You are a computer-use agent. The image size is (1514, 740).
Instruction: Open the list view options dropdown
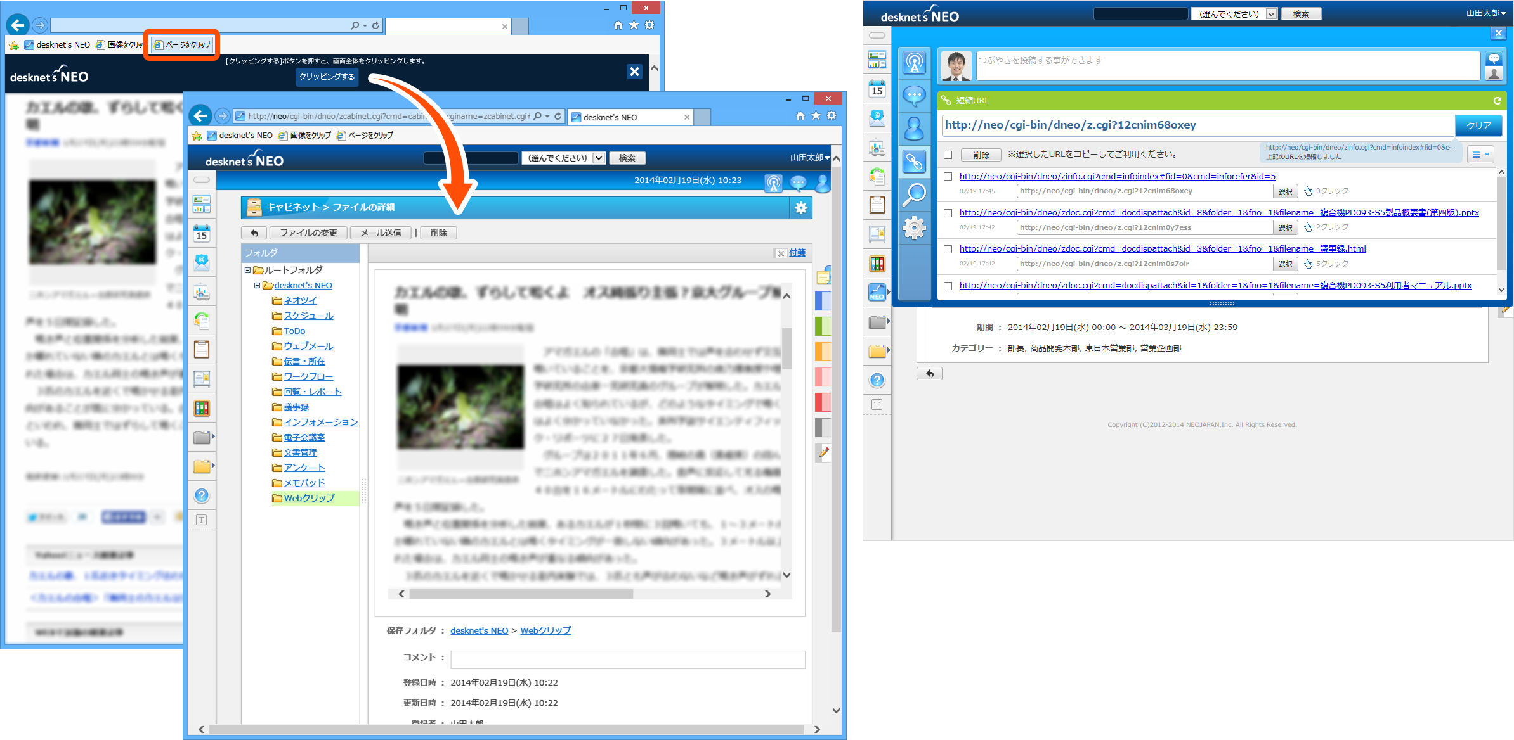1480,155
